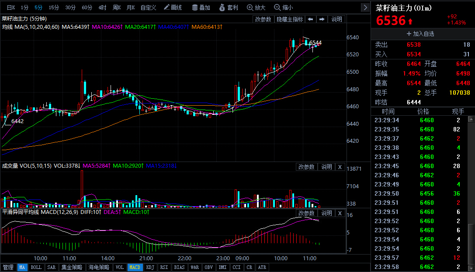This screenshot has height=272, width=475.
Task: Zoom out with the 缩小 magnifier
Action: point(284,7)
